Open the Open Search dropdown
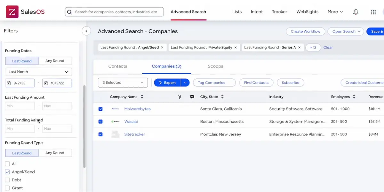 [346, 31]
